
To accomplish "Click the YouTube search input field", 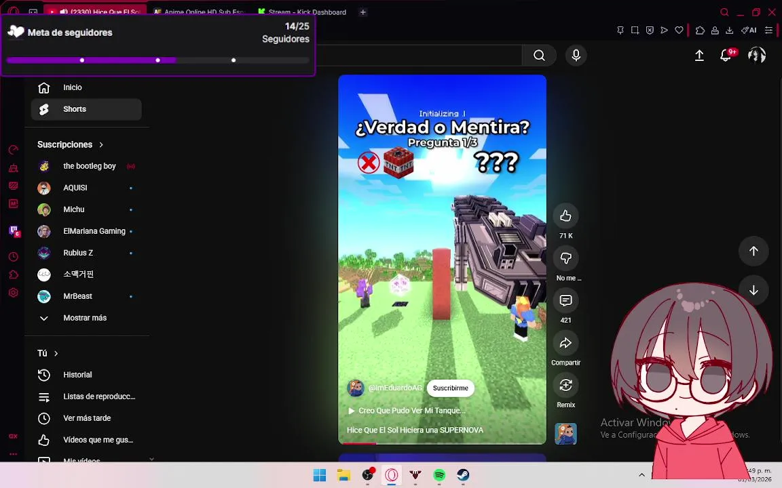I will tap(419, 56).
